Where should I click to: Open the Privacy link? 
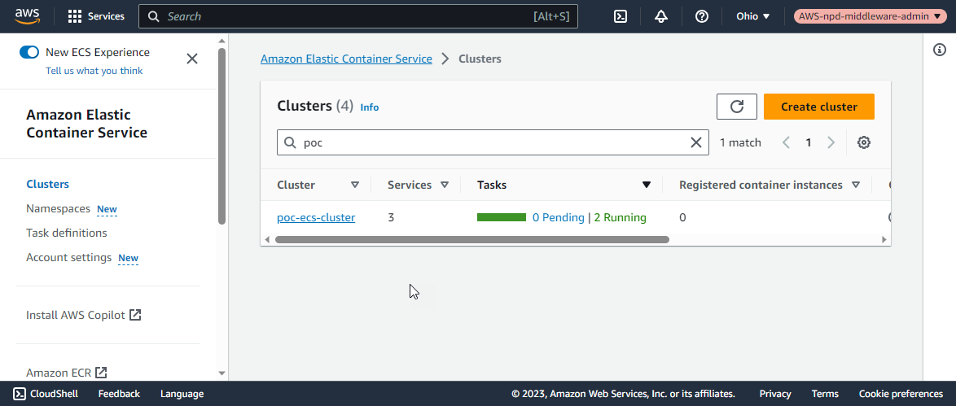[775, 393]
